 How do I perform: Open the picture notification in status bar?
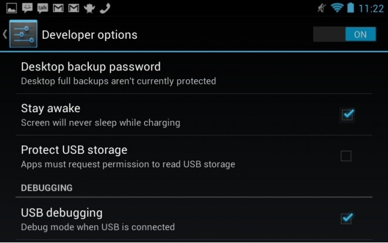tap(11, 8)
